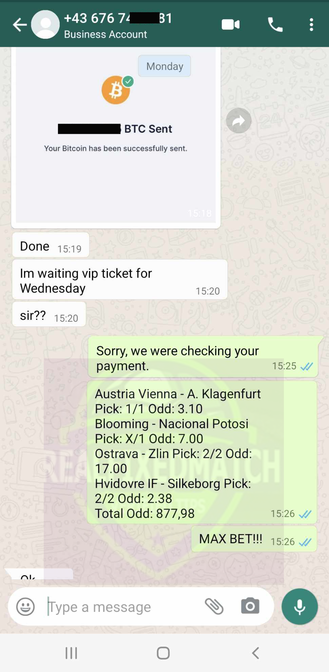Select the 'sir??' message bubble
329x672 pixels.
[x=49, y=314]
